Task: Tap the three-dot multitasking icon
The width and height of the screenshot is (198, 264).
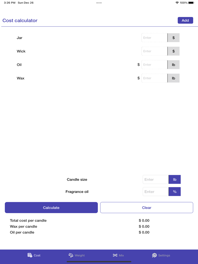Action: point(99,3)
